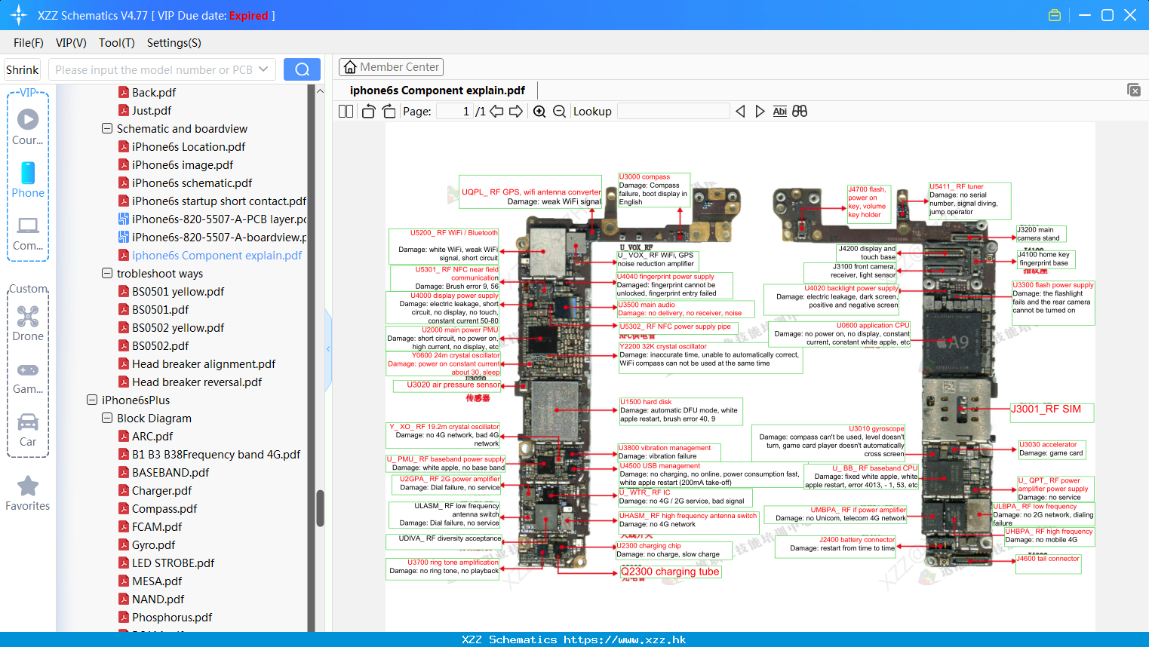Click scroll-up arrow of the file tree

[x=320, y=90]
